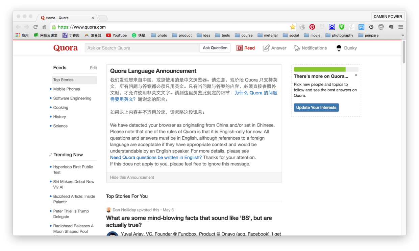Click the green secure lock icon

click(x=54, y=27)
